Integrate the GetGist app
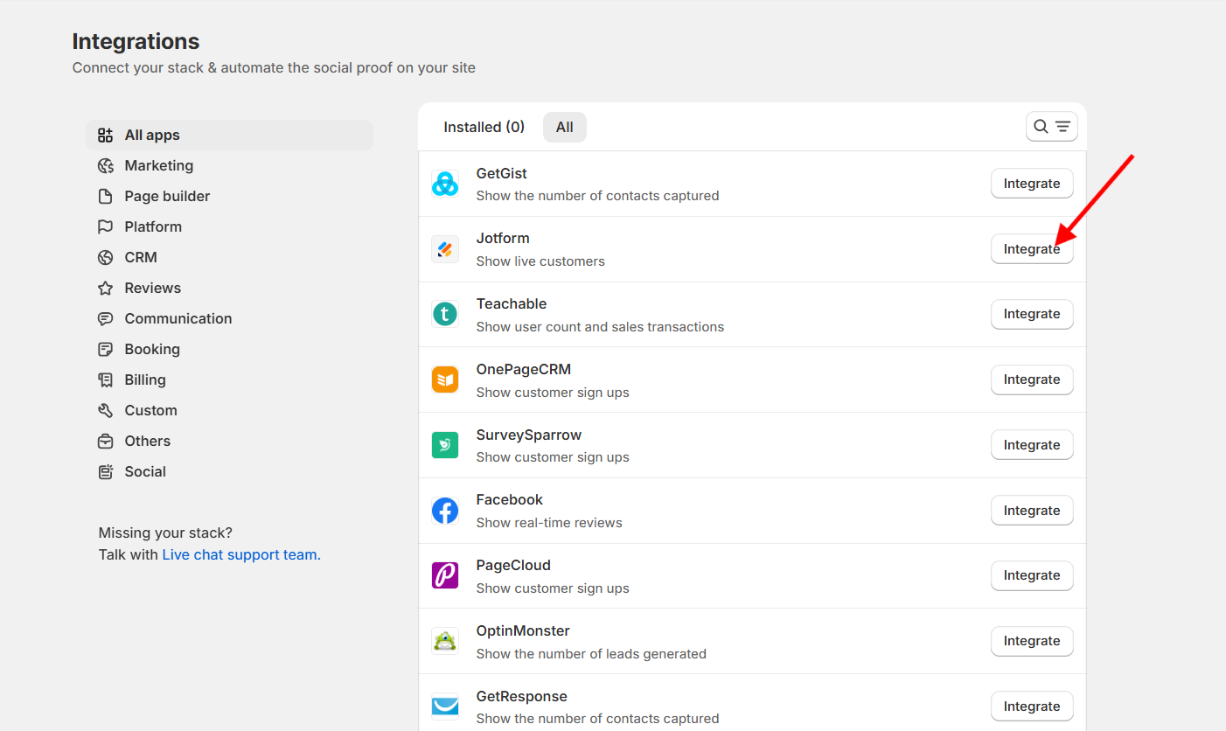This screenshot has height=731, width=1226. point(1032,184)
